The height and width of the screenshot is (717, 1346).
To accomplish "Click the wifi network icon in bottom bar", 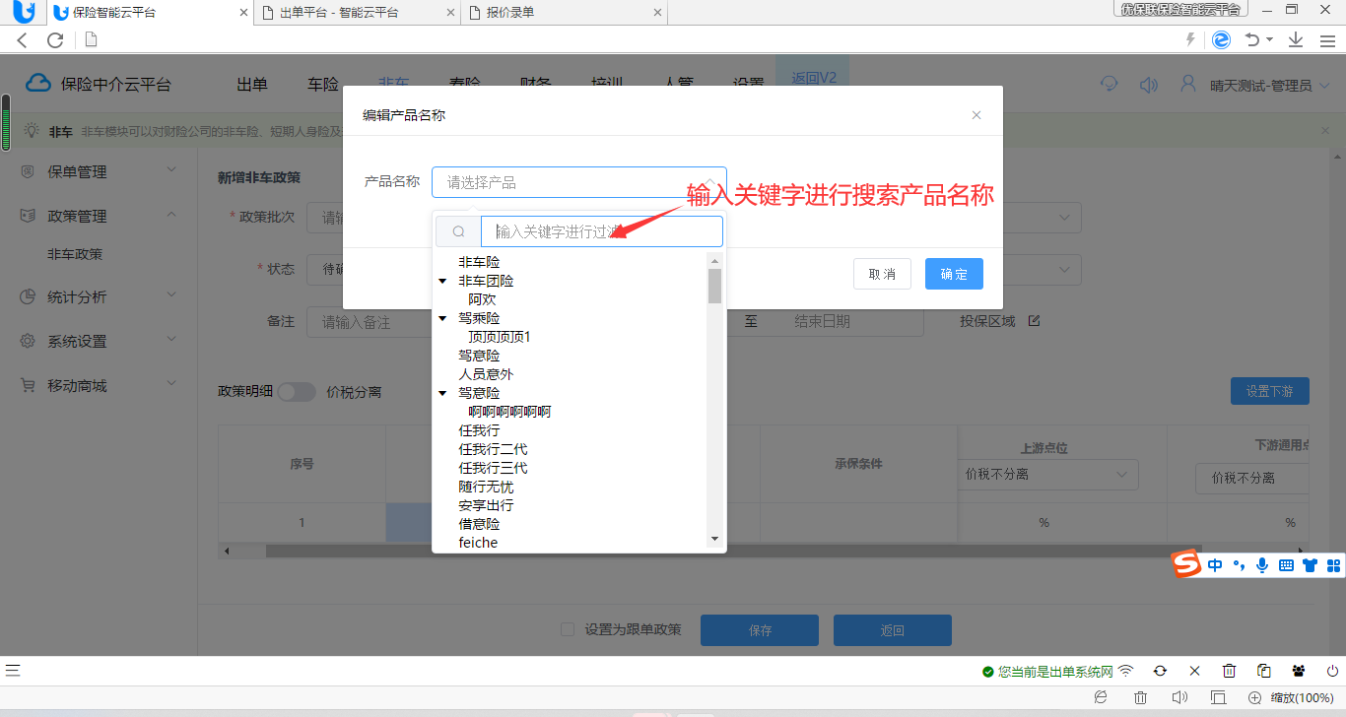I will 1125,671.
